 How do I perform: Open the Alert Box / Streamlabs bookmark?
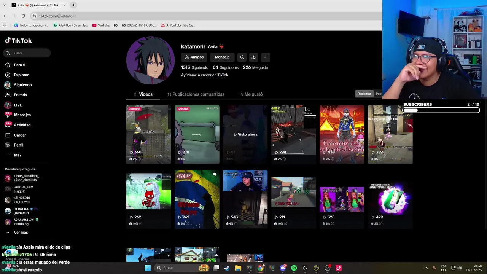[x=70, y=25]
